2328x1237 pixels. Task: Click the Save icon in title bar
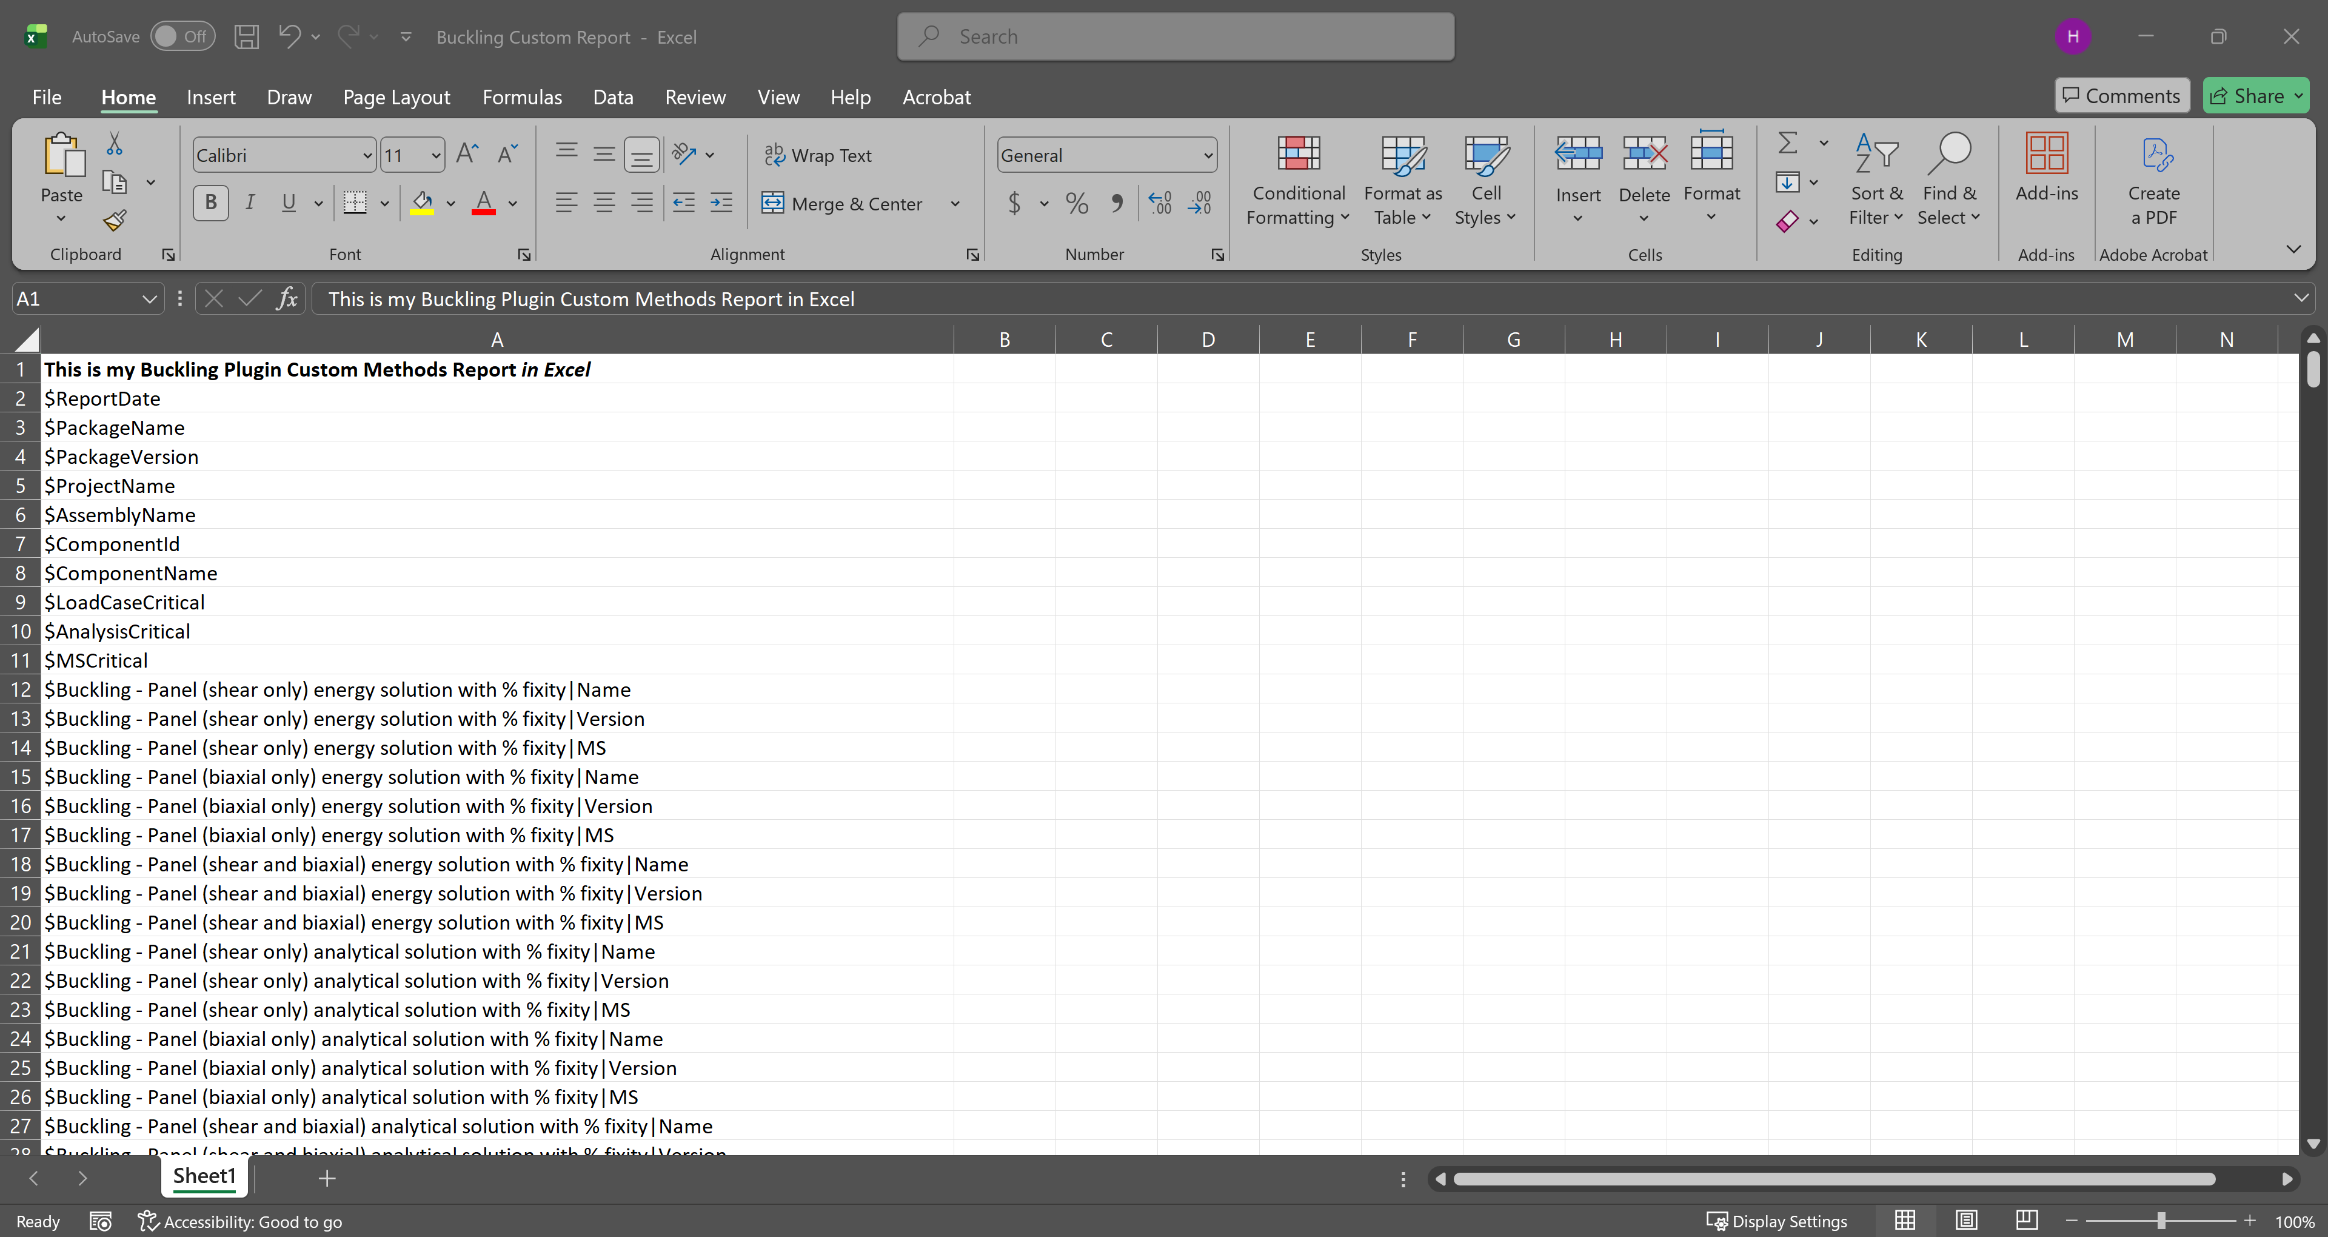[247, 37]
